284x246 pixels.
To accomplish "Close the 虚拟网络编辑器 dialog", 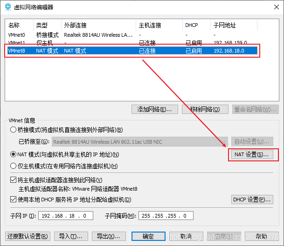I will click(x=277, y=7).
